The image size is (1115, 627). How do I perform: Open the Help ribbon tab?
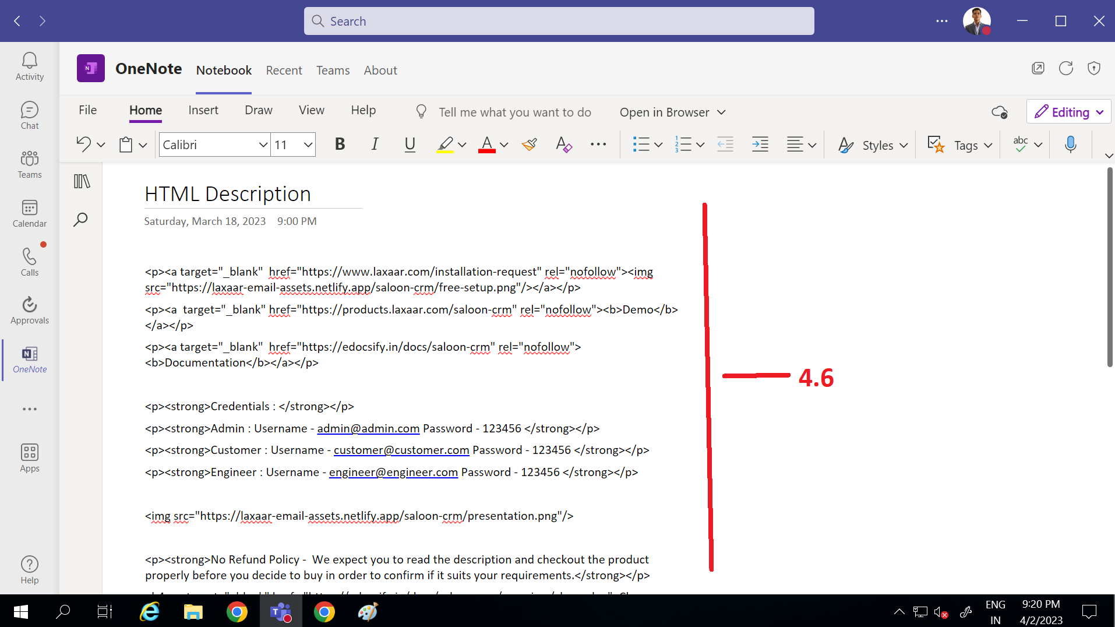[364, 110]
